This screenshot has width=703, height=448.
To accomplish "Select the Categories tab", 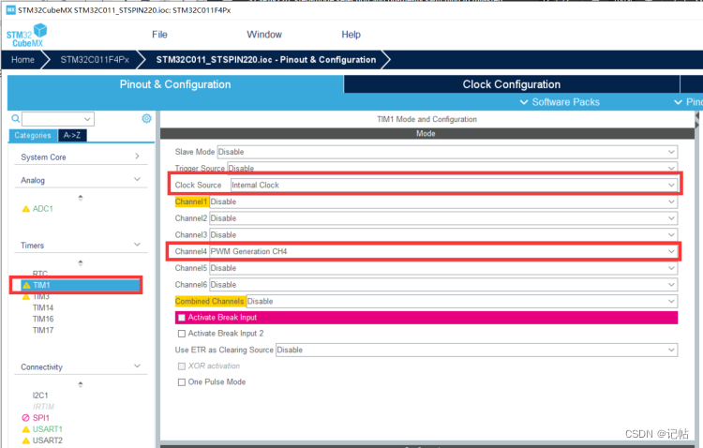I will [33, 136].
